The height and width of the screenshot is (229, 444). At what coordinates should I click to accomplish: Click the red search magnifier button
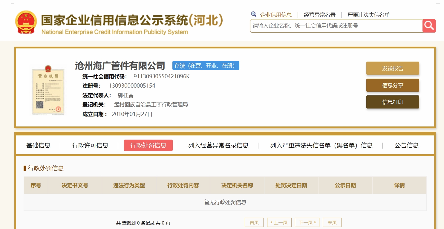(429, 26)
